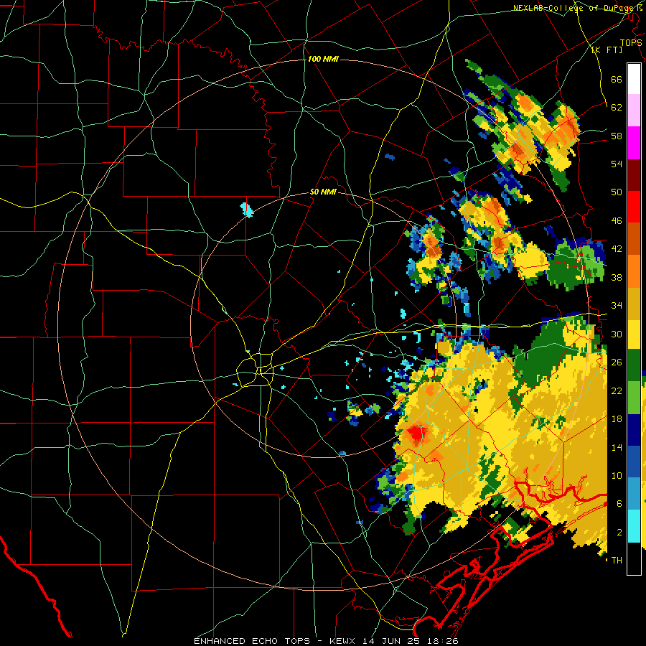
Task: Click the "50 NMI" range ring label
Action: (x=323, y=192)
